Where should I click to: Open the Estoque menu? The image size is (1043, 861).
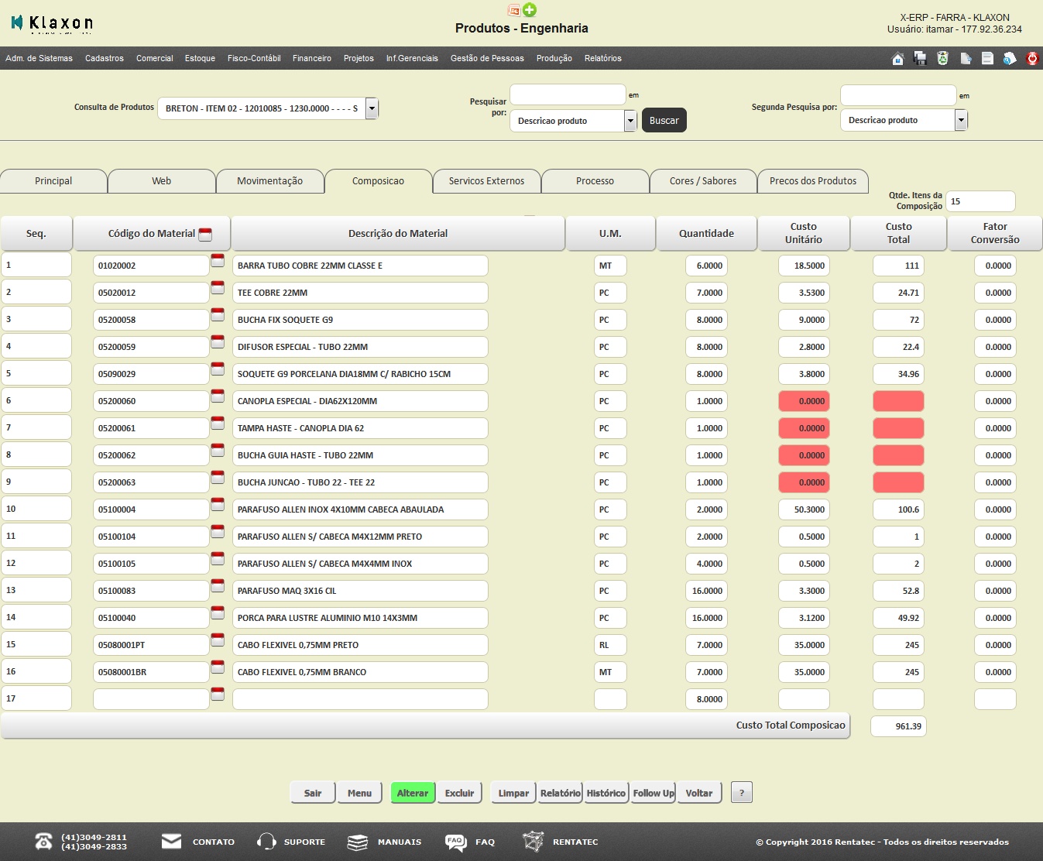tap(200, 58)
